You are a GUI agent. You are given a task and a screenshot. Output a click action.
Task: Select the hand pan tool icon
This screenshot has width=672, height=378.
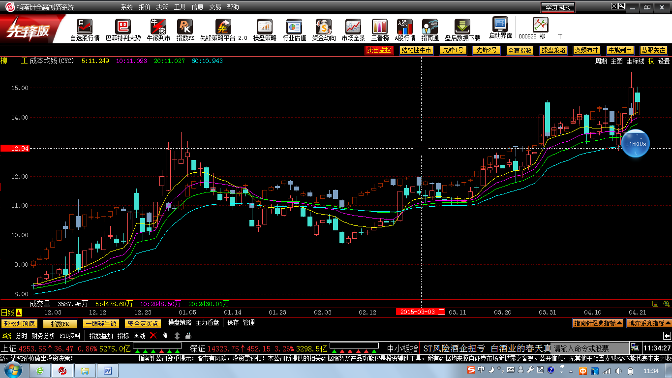(165, 336)
